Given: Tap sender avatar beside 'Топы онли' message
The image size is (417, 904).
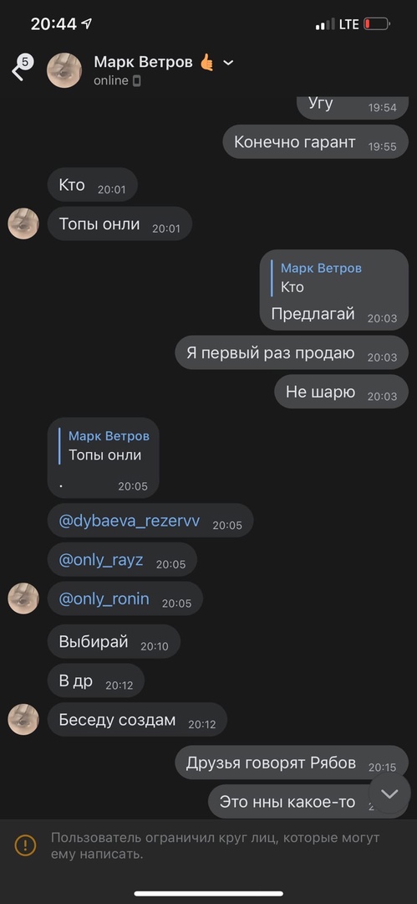Looking at the screenshot, I should pyautogui.click(x=23, y=223).
